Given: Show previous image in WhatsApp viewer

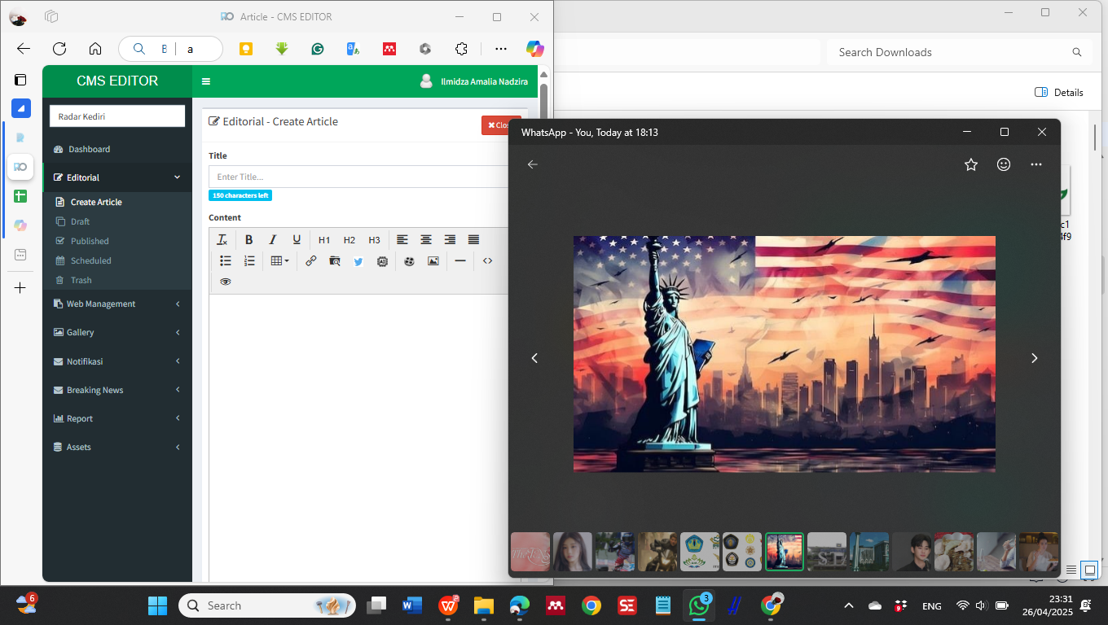Looking at the screenshot, I should (534, 358).
